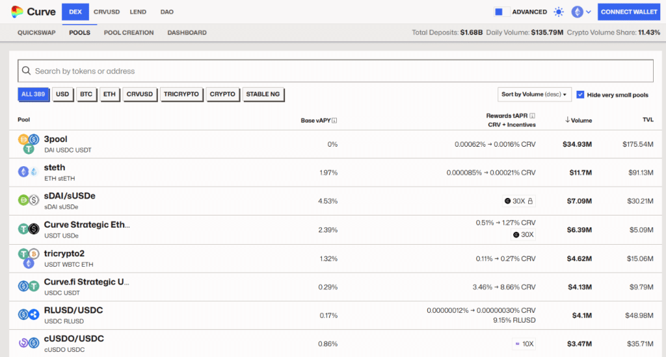Screen dimensions: 666x357
Task: Uncheck Hide very small pools
Action: tap(580, 95)
